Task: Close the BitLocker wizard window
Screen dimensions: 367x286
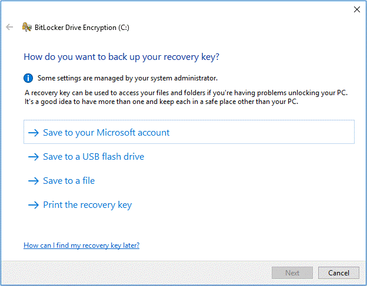Action: coord(356,9)
